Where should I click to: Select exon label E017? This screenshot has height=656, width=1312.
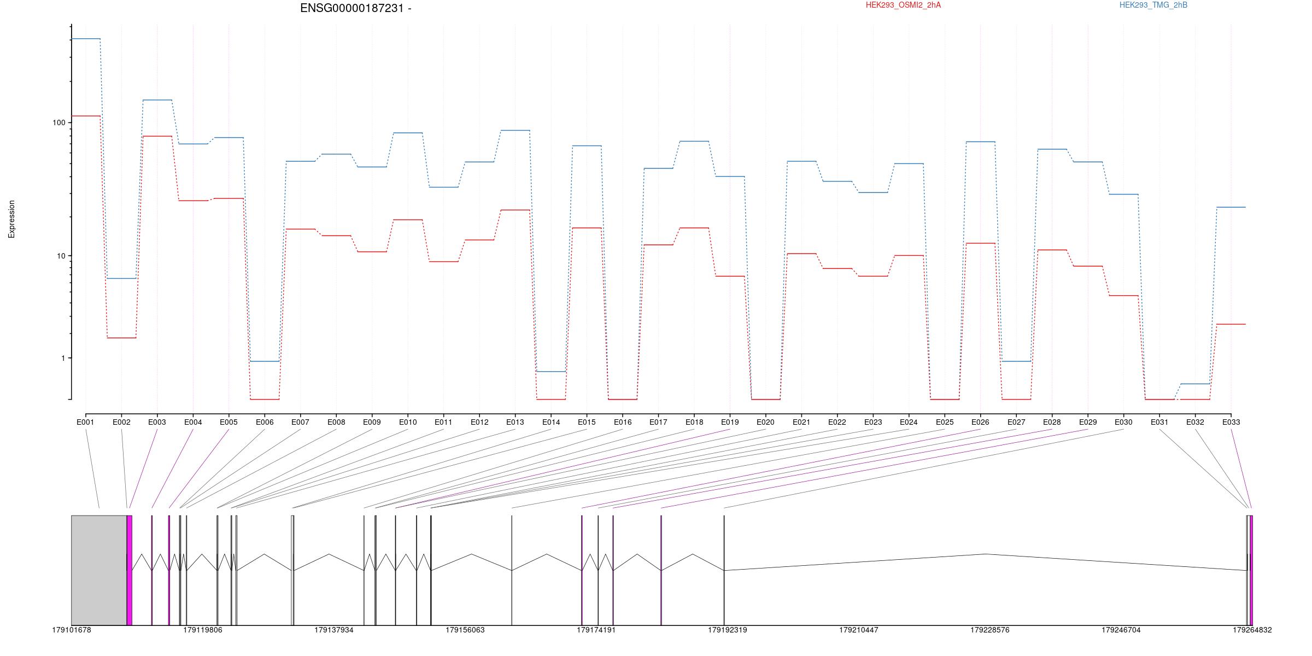658,422
